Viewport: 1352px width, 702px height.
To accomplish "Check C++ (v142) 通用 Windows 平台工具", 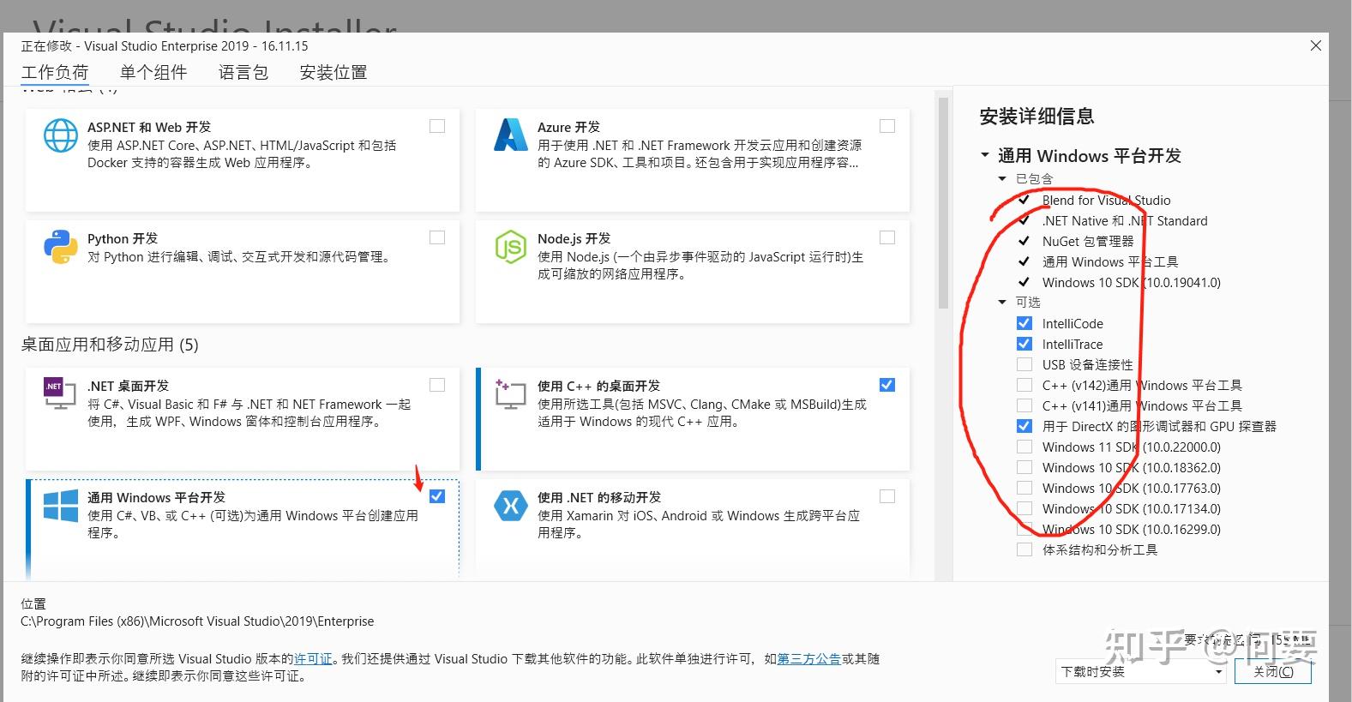I will (1025, 385).
